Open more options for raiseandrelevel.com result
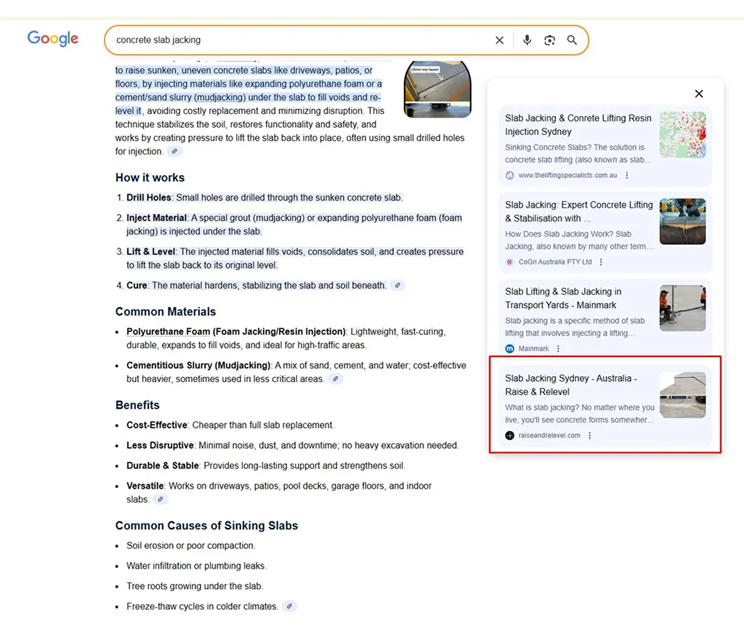 589,436
